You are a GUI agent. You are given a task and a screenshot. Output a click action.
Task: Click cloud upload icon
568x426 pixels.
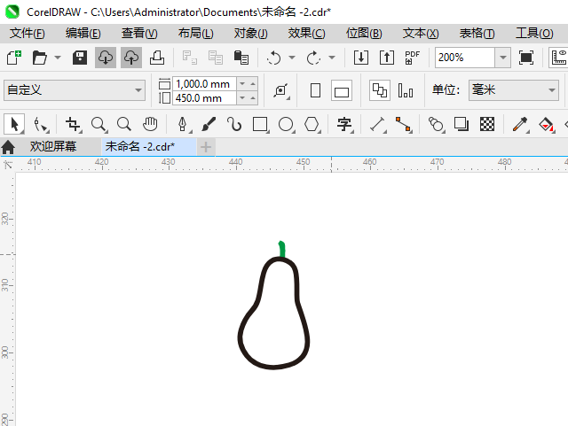131,58
